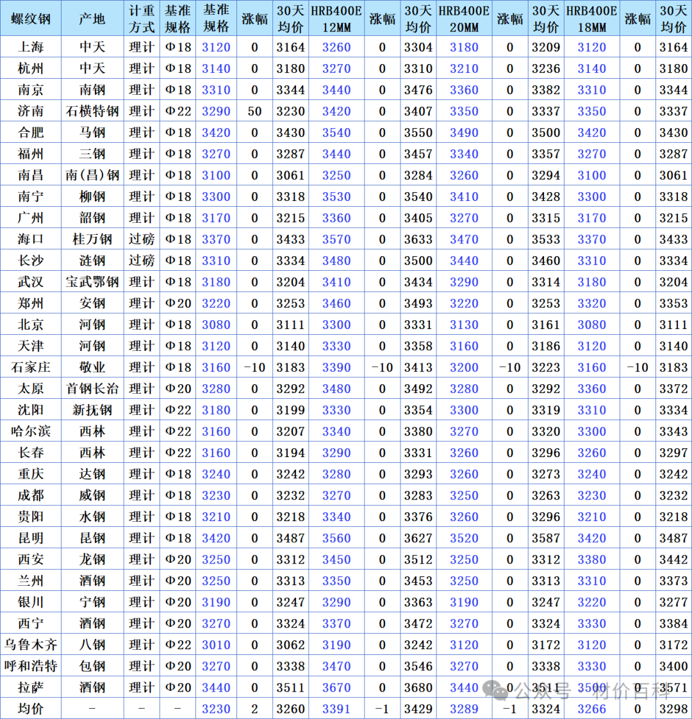This screenshot has height=719, width=692.
Task: Select 呼和浩特 spec cell Φ20
Action: tap(178, 666)
